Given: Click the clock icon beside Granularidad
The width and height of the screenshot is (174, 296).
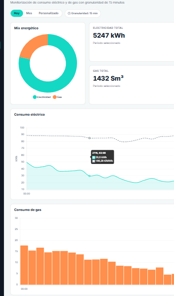Looking at the screenshot, I should [69, 13].
